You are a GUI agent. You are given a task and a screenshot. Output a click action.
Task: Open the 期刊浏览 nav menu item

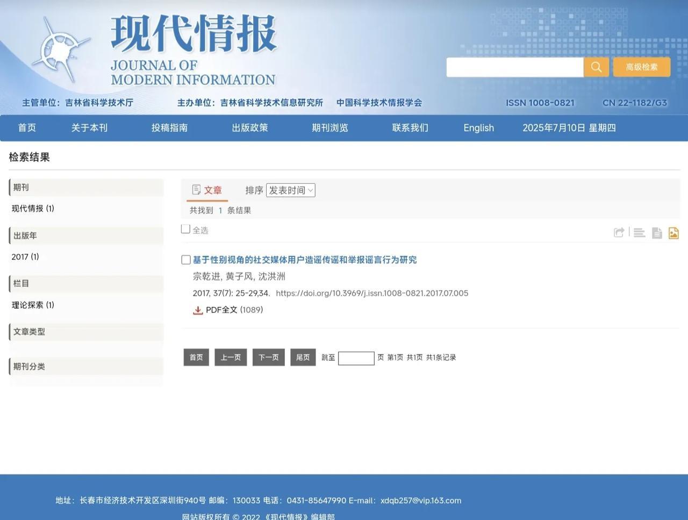(x=330, y=128)
